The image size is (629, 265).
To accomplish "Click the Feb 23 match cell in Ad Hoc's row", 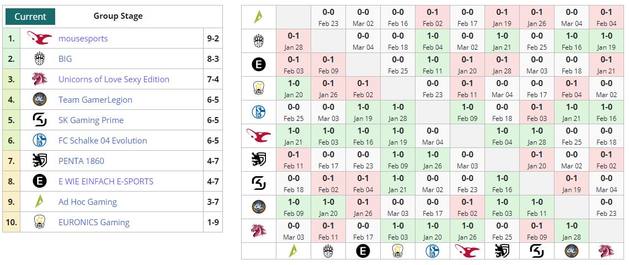I will [328, 17].
